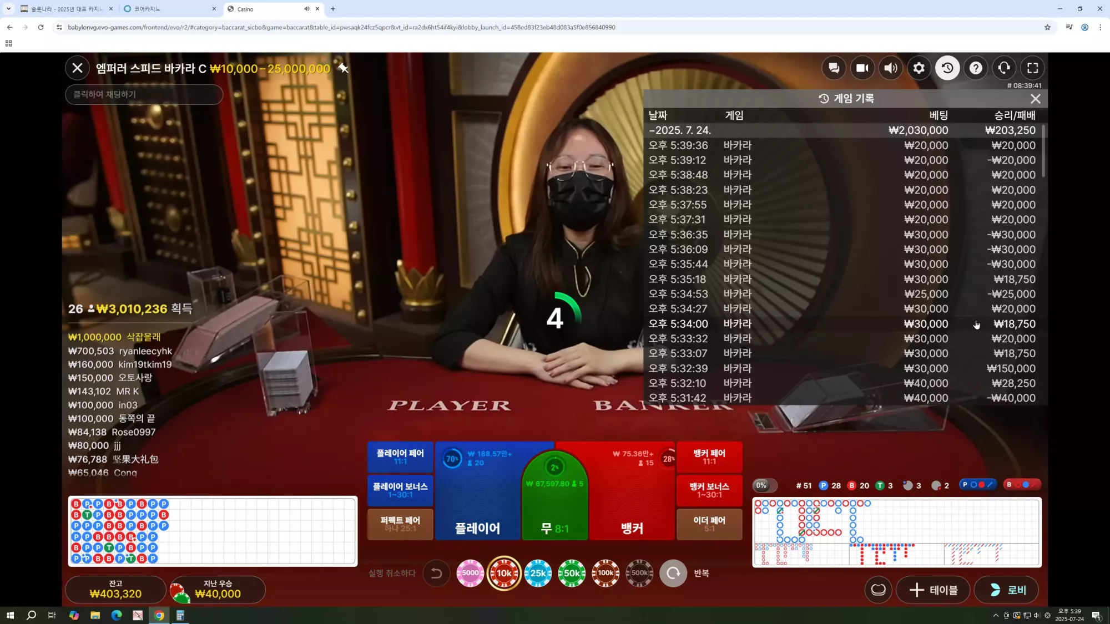The image size is (1110, 624).
Task: Close the 게임 기록 panel
Action: (1036, 99)
